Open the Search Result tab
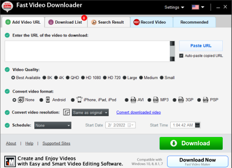The width and height of the screenshot is (232, 168). click(x=109, y=22)
